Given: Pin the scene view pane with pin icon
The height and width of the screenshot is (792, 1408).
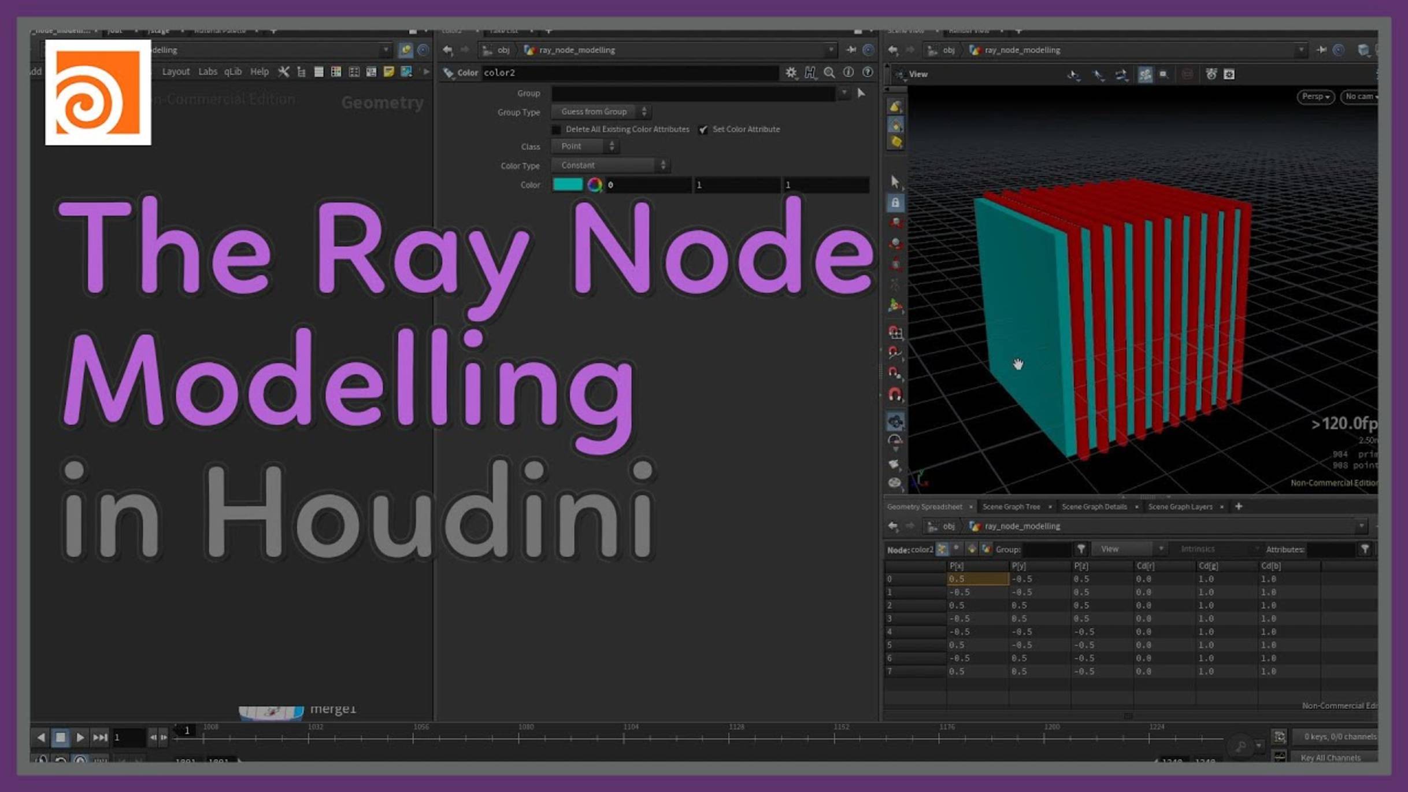Looking at the screenshot, I should pos(1321,50).
